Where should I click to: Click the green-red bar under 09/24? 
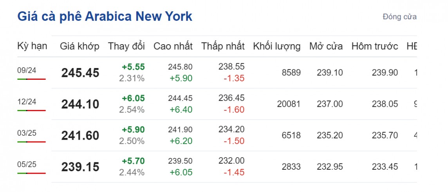(x=31, y=79)
